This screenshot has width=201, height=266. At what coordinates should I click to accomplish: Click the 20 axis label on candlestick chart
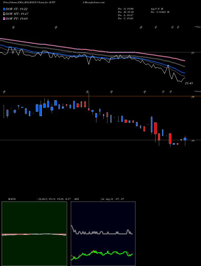point(193,97)
